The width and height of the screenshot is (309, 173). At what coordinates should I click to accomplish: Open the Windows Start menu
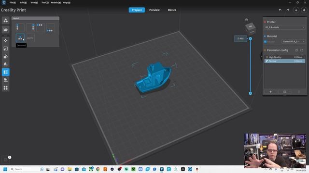[5, 169]
